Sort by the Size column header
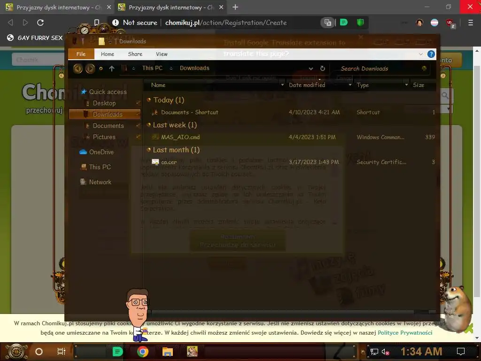 [x=419, y=85]
